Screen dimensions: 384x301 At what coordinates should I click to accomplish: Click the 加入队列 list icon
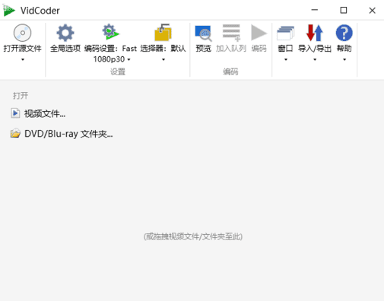click(x=231, y=33)
